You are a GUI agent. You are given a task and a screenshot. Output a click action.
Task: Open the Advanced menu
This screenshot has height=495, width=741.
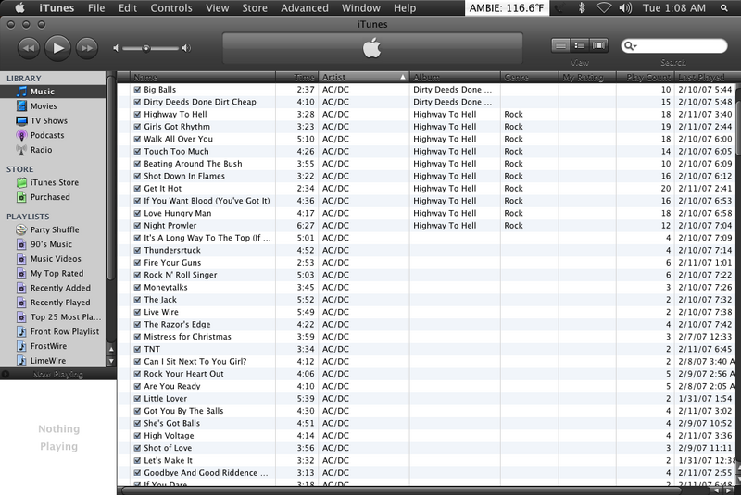[305, 8]
